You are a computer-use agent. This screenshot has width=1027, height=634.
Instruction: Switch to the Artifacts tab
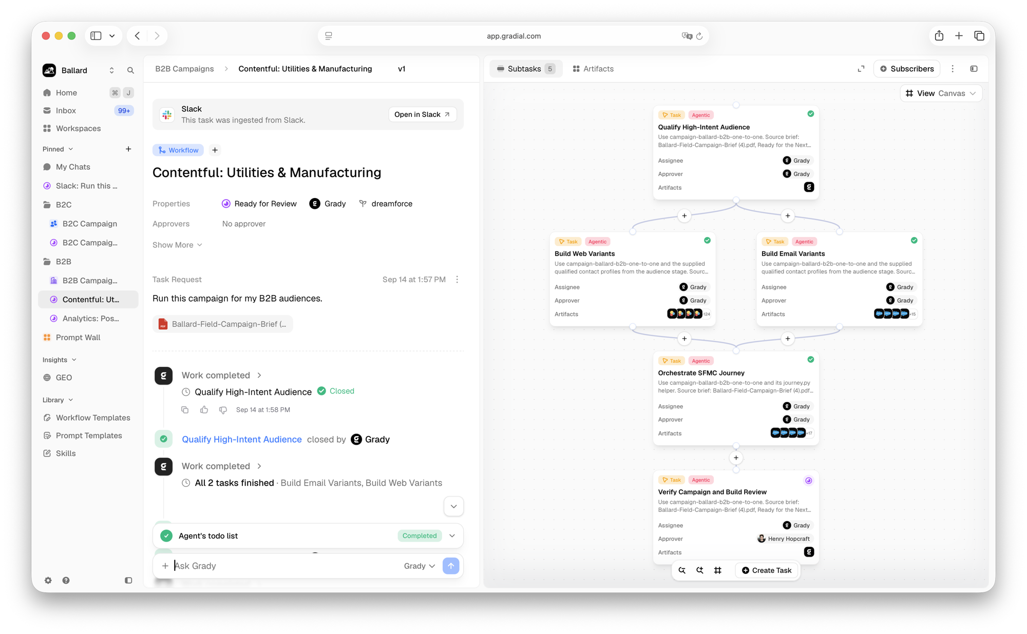tap(593, 69)
